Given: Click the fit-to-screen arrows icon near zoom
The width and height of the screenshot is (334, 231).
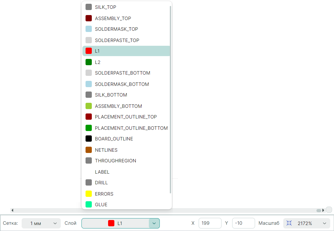Looking at the screenshot, I should pyautogui.click(x=289, y=223).
